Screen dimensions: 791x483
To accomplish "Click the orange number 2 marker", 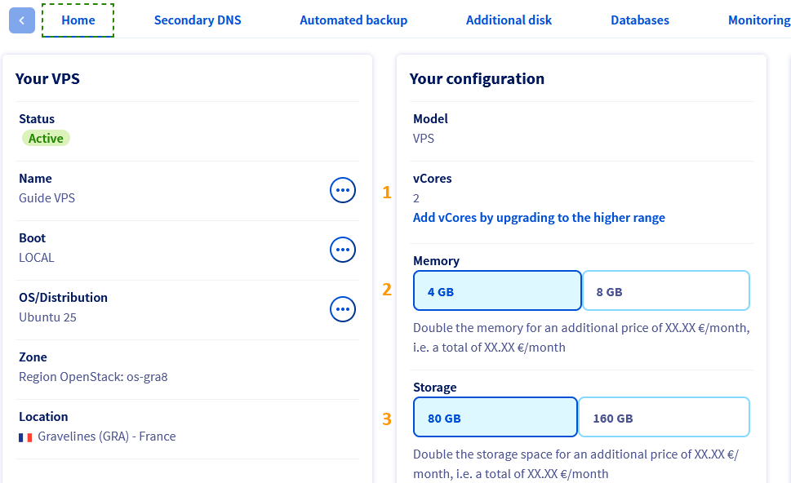I will [x=387, y=289].
